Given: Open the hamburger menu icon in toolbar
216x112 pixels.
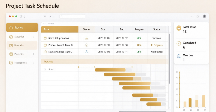Looking at the screenshot, I should (45, 16).
